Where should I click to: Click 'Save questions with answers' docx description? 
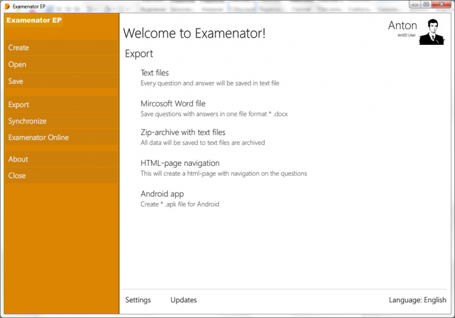point(214,114)
